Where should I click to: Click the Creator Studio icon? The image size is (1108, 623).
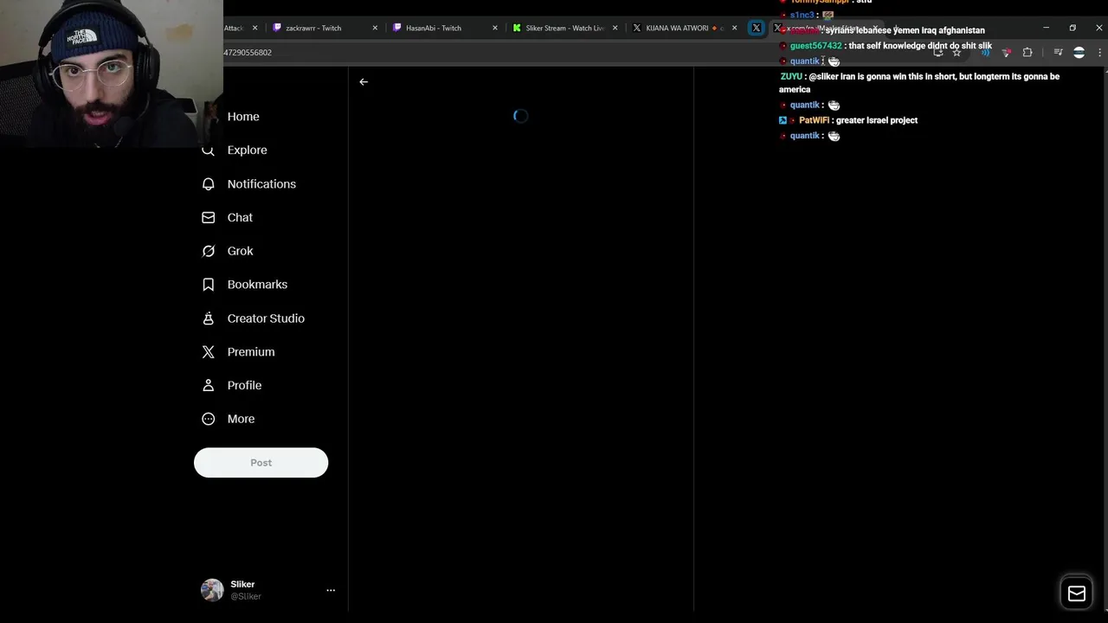pos(209,318)
